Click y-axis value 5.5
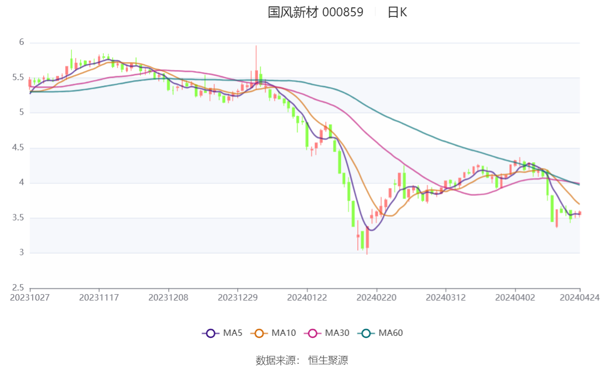 18,77
